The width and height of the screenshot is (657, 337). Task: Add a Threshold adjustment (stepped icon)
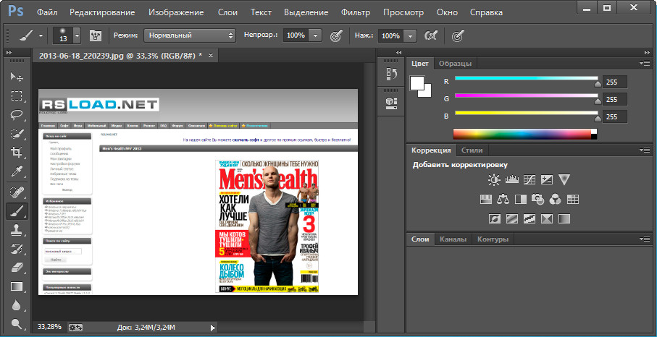pos(530,218)
